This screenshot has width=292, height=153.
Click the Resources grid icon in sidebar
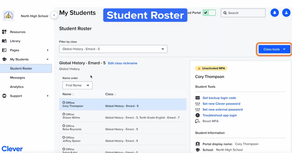pos(4,32)
